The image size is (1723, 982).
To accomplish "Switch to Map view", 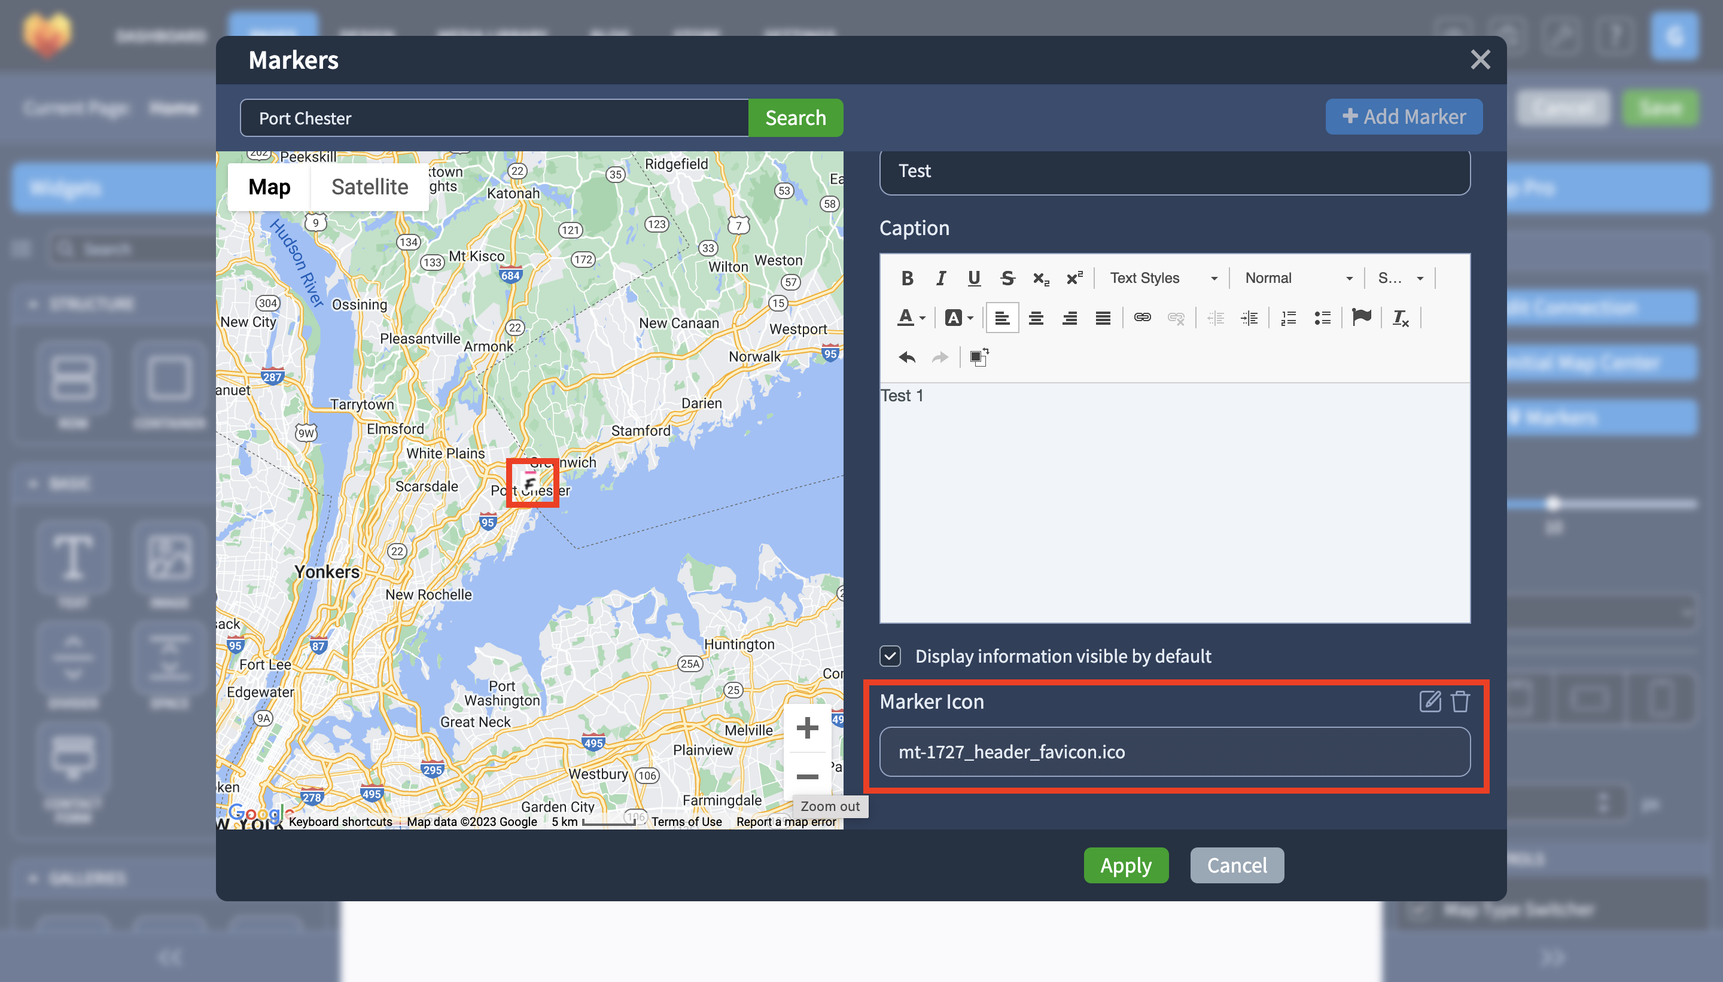I will pyautogui.click(x=269, y=187).
